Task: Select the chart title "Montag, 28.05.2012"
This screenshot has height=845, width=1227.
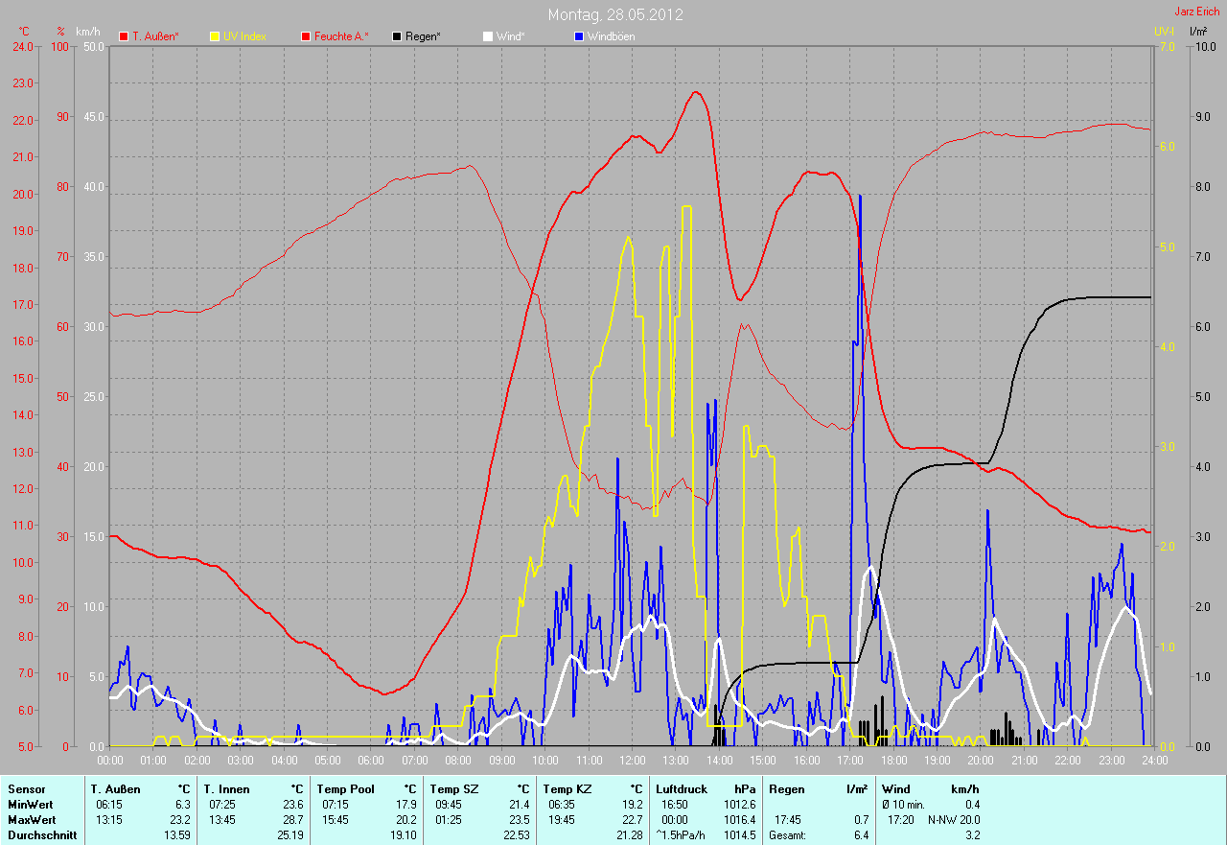Action: tap(615, 14)
